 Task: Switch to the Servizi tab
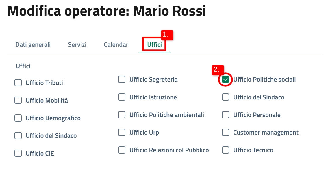click(x=77, y=45)
